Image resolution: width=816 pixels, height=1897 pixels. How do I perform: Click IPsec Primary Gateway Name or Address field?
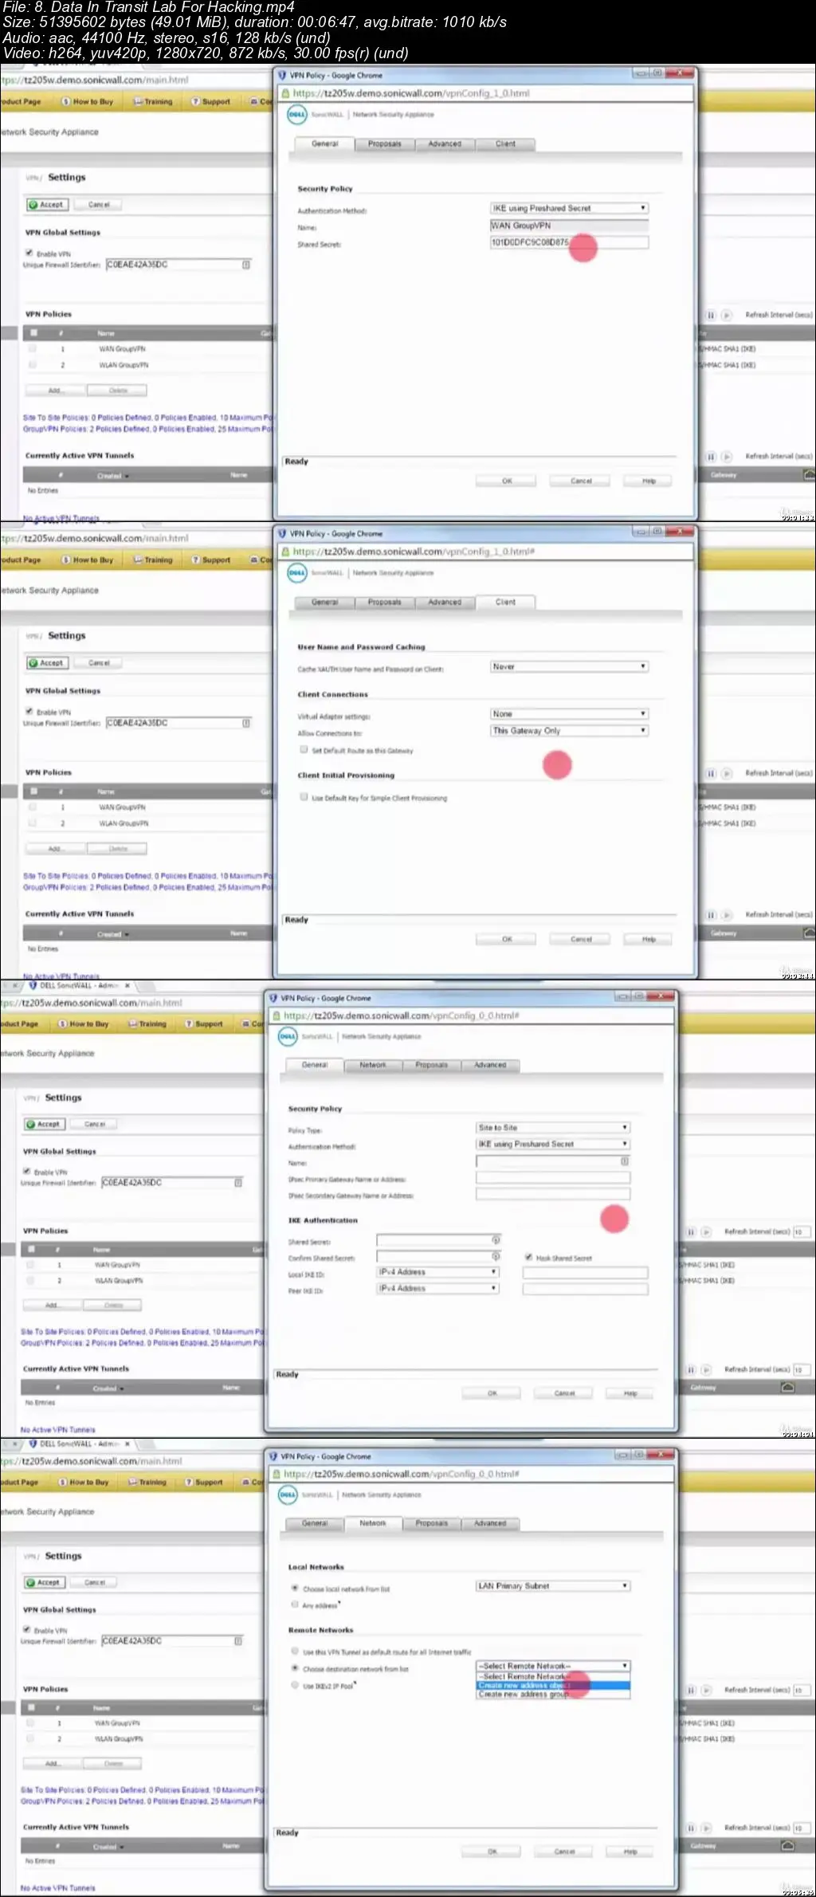(x=553, y=1178)
